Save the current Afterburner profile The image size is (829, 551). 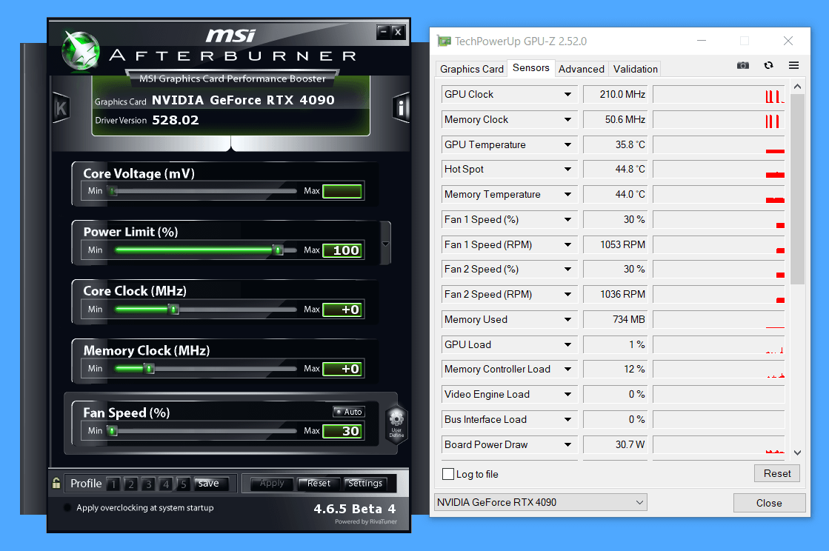[x=210, y=484]
